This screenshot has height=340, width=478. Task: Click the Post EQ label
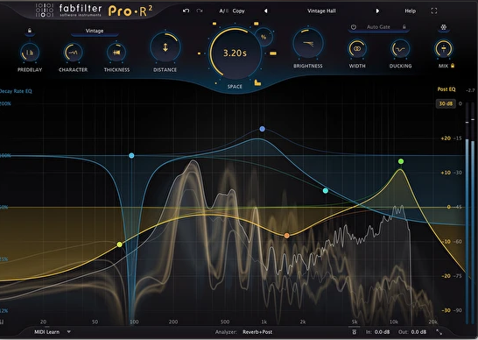click(446, 89)
